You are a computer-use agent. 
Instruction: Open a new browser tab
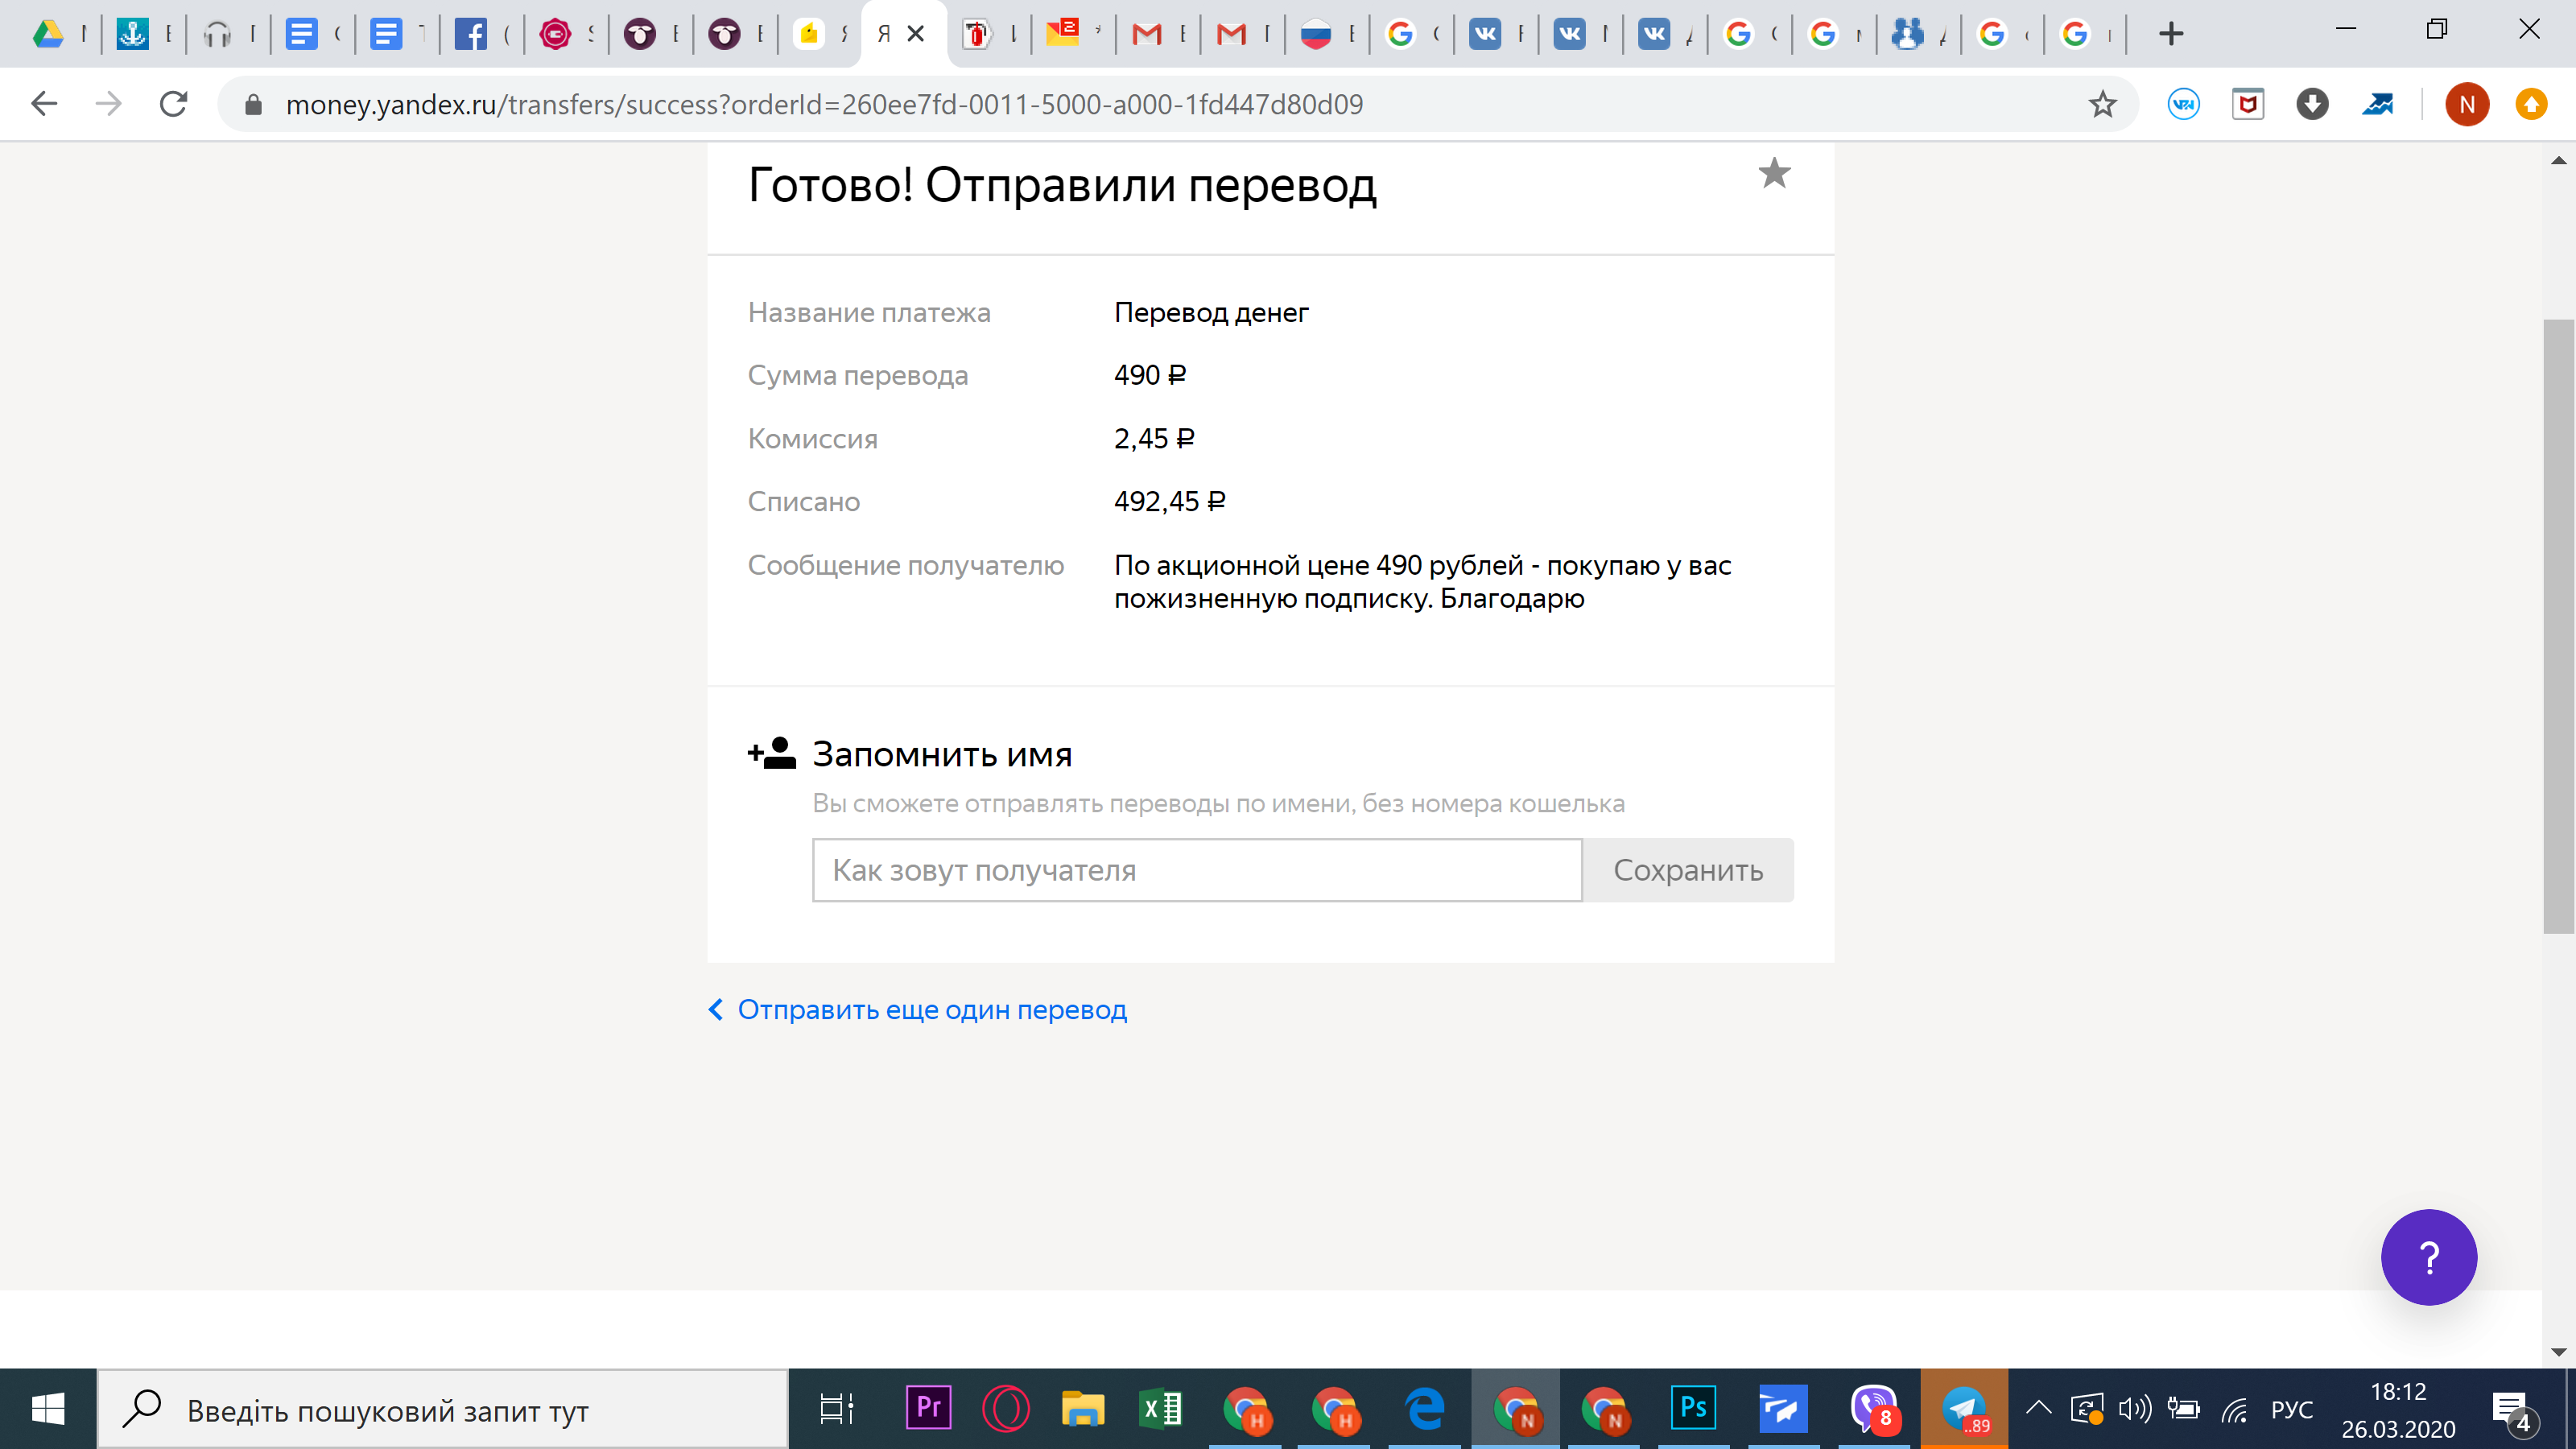tap(2170, 34)
